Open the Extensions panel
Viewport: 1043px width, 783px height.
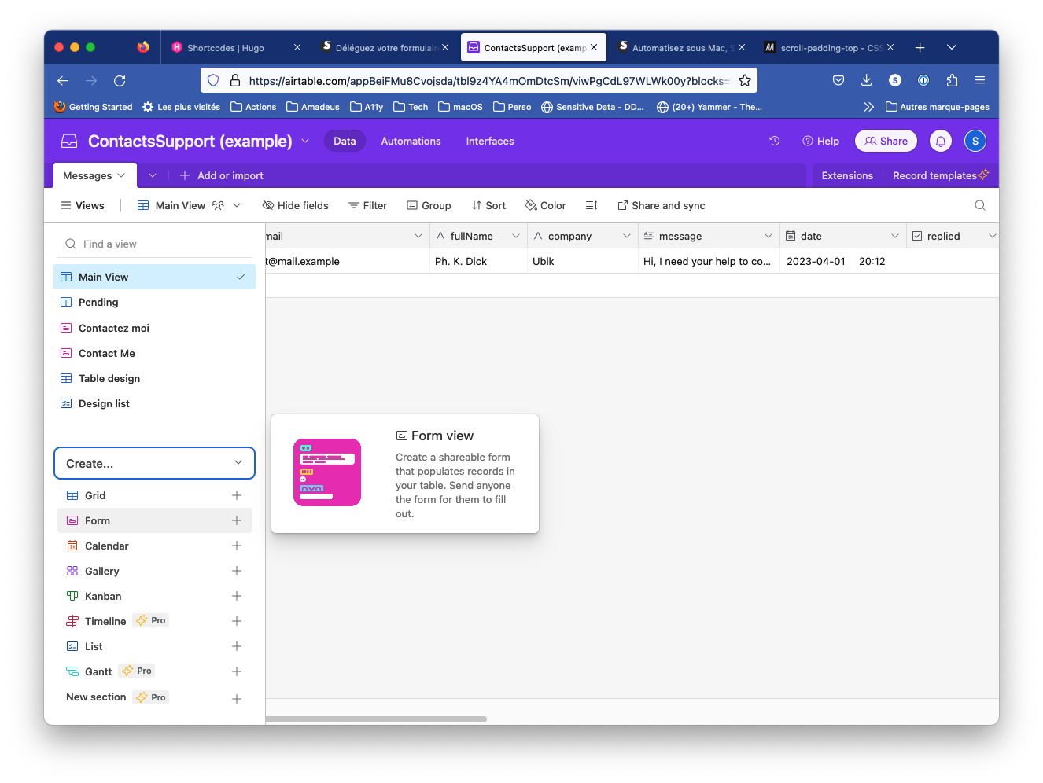pyautogui.click(x=846, y=175)
